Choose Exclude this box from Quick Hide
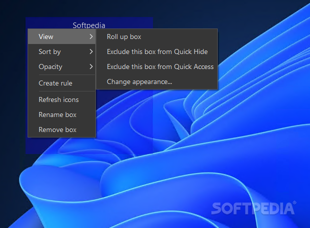This screenshot has height=228, width=310. (157, 51)
